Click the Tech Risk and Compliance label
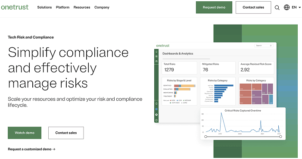Image resolution: width=302 pixels, height=159 pixels. (31, 37)
